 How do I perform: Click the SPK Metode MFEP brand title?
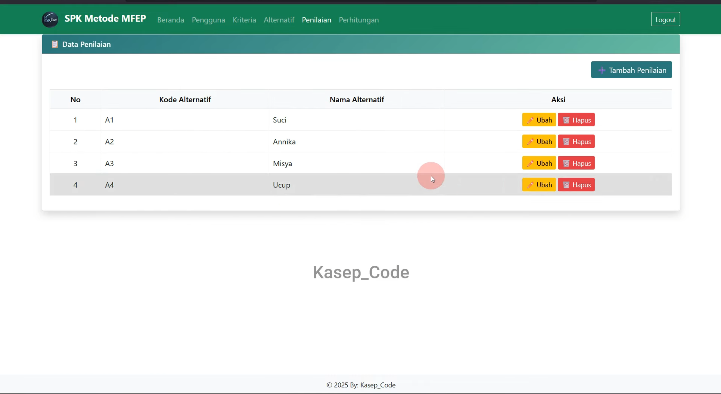click(x=105, y=18)
